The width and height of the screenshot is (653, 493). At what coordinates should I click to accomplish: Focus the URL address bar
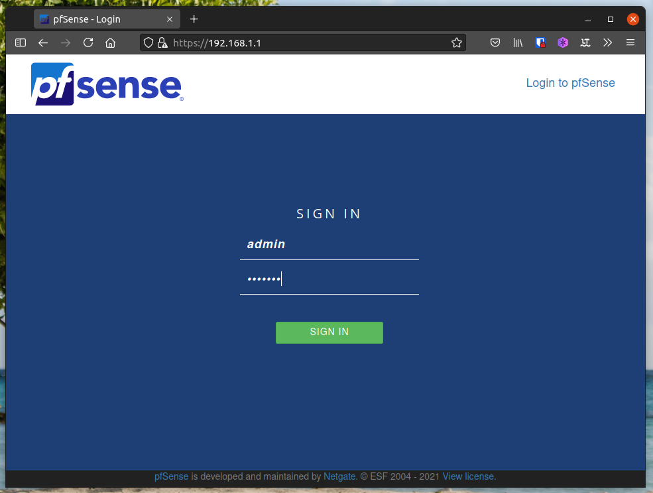coord(303,42)
